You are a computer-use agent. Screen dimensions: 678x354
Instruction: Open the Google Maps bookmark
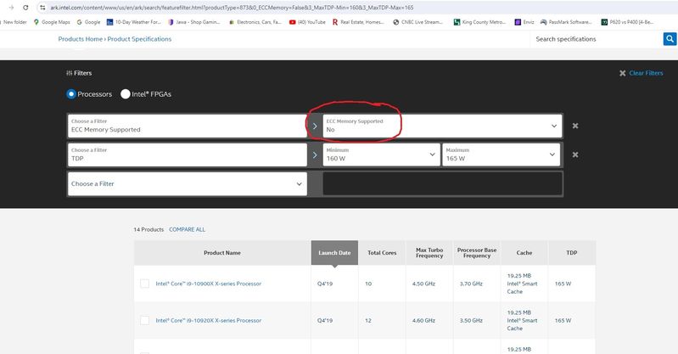52,21
